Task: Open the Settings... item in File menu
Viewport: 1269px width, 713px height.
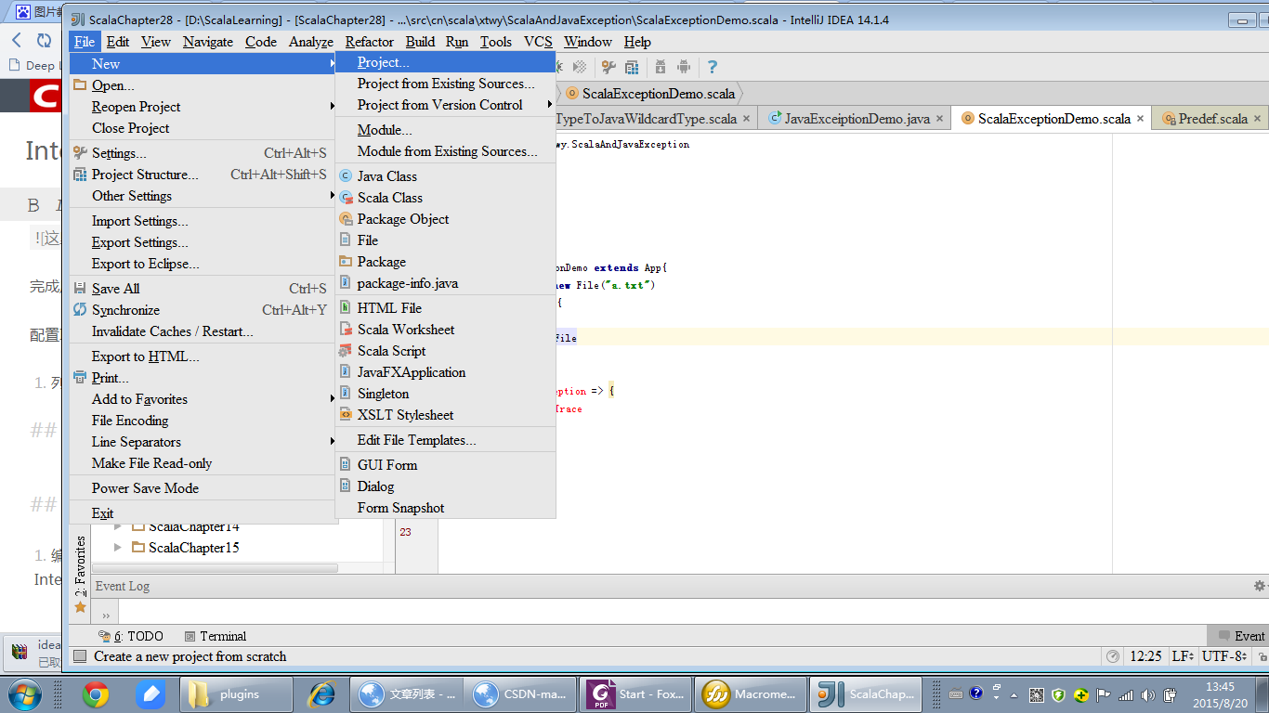Action: [x=203, y=153]
